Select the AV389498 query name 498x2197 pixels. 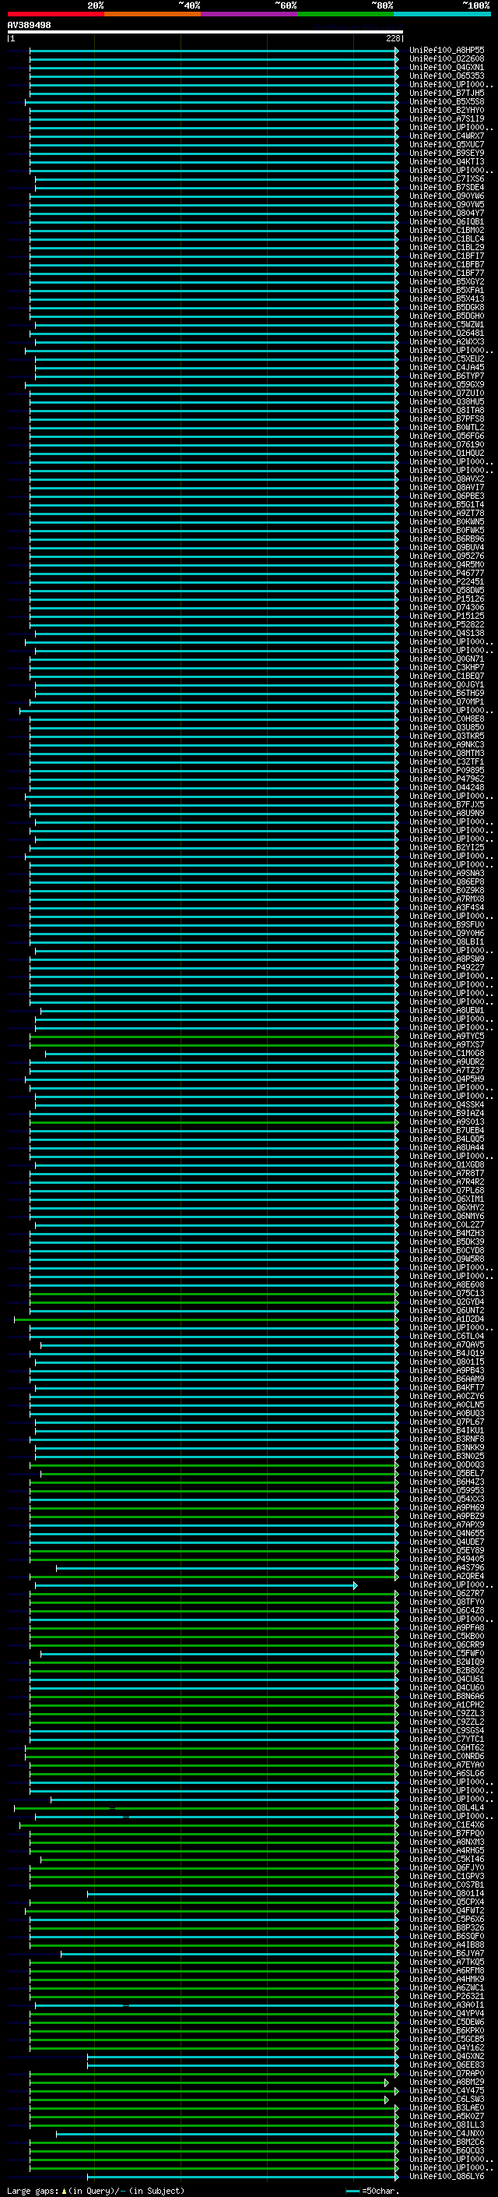(29, 26)
